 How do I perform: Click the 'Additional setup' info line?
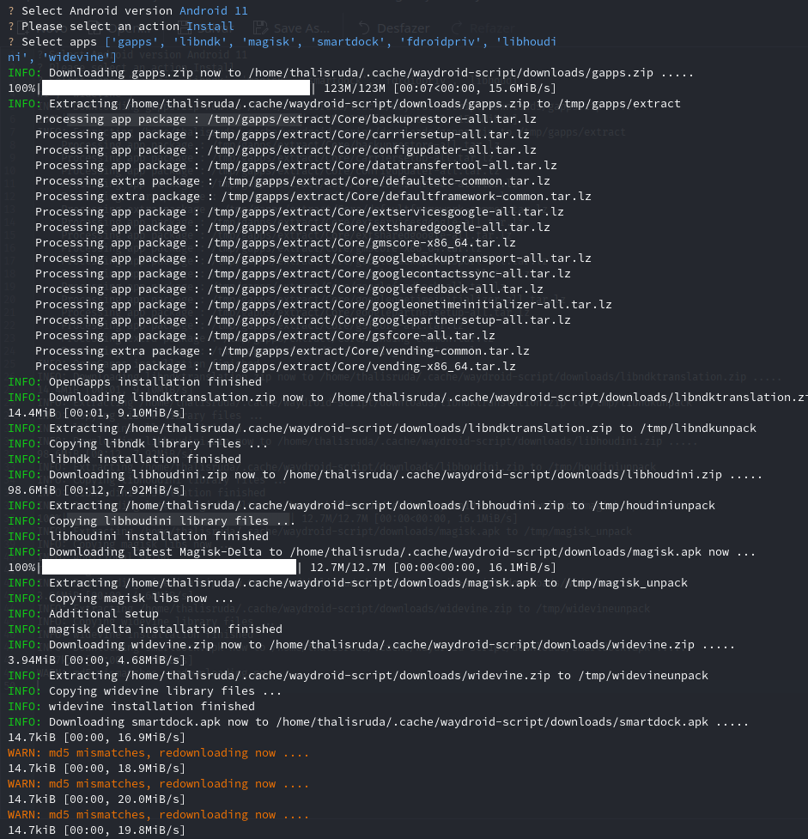(x=83, y=615)
